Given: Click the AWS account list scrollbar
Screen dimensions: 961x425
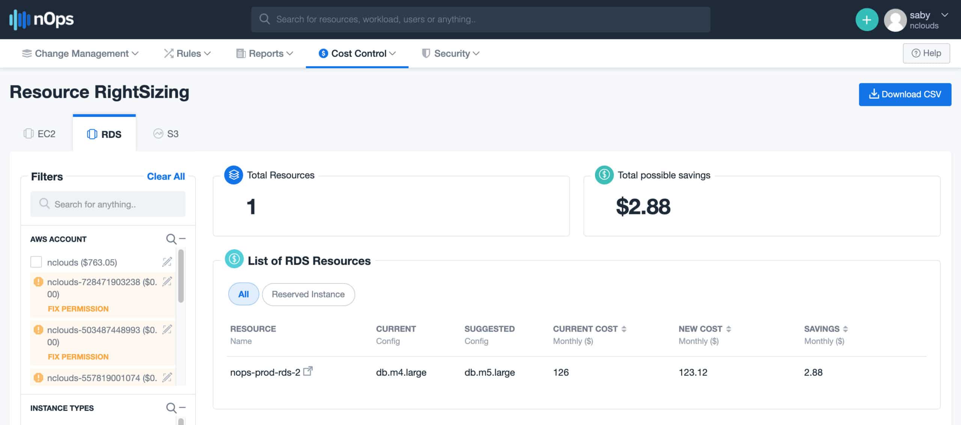Looking at the screenshot, I should tap(181, 276).
